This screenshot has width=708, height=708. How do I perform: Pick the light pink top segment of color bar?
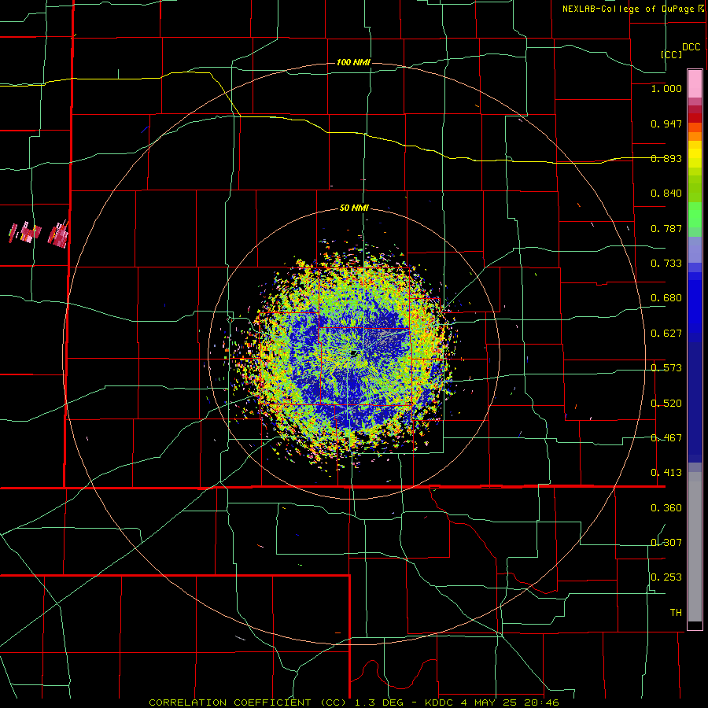click(695, 84)
